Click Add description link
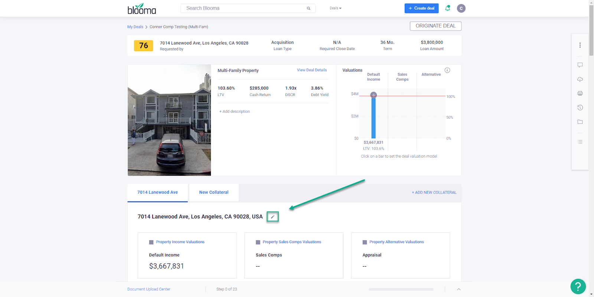 click(235, 111)
